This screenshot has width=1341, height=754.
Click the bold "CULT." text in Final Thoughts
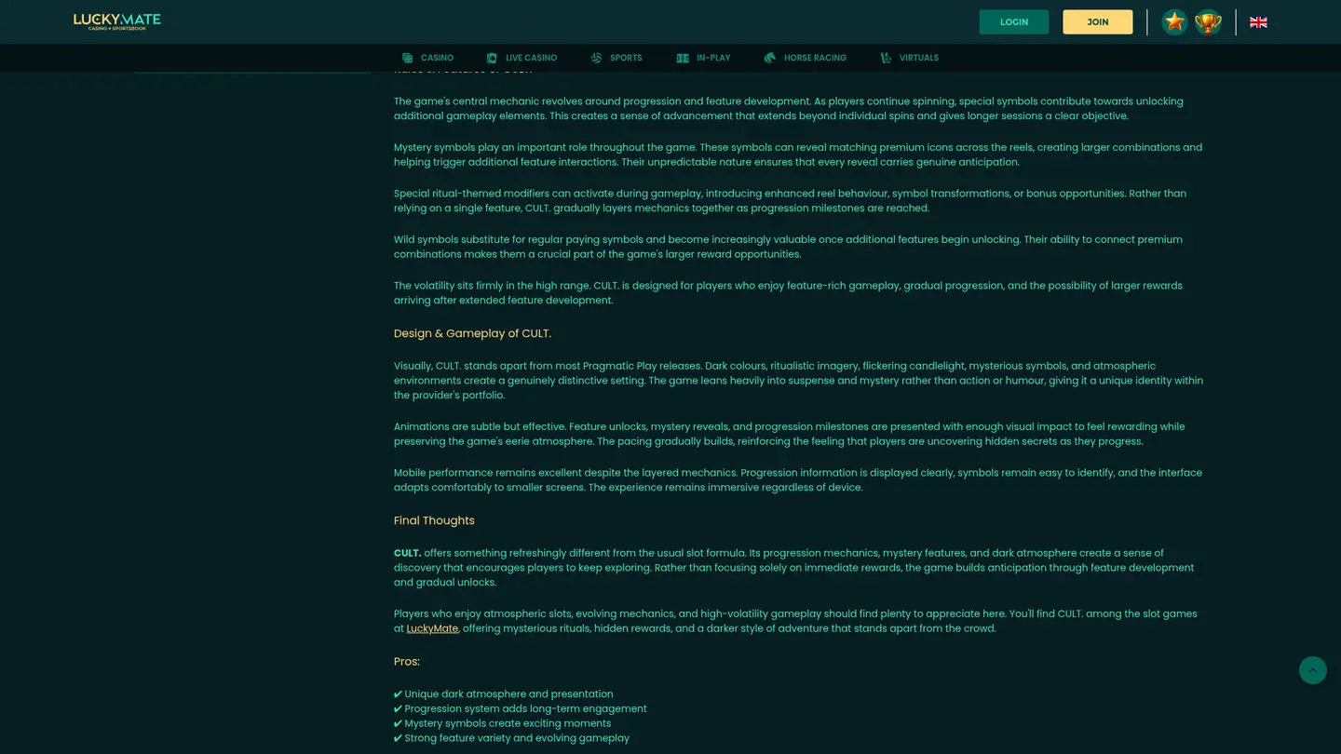pos(407,553)
